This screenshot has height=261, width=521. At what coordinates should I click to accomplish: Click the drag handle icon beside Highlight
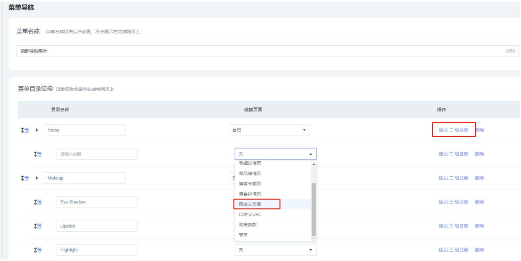tap(38, 250)
